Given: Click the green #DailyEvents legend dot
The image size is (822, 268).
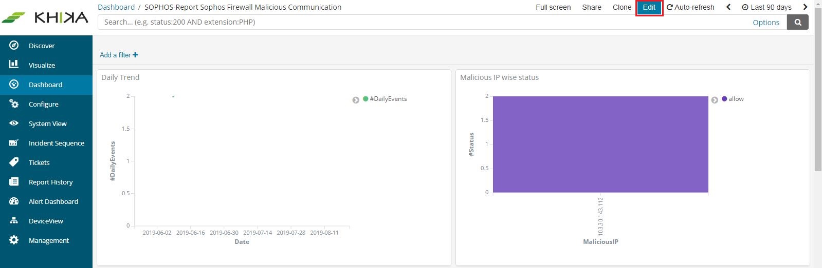Looking at the screenshot, I should click(x=366, y=99).
